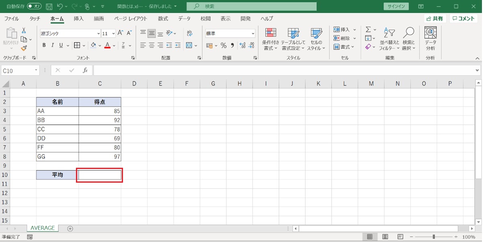Toggle the AutoSave switch
Screen dimensions: 492x243
(x=35, y=6)
